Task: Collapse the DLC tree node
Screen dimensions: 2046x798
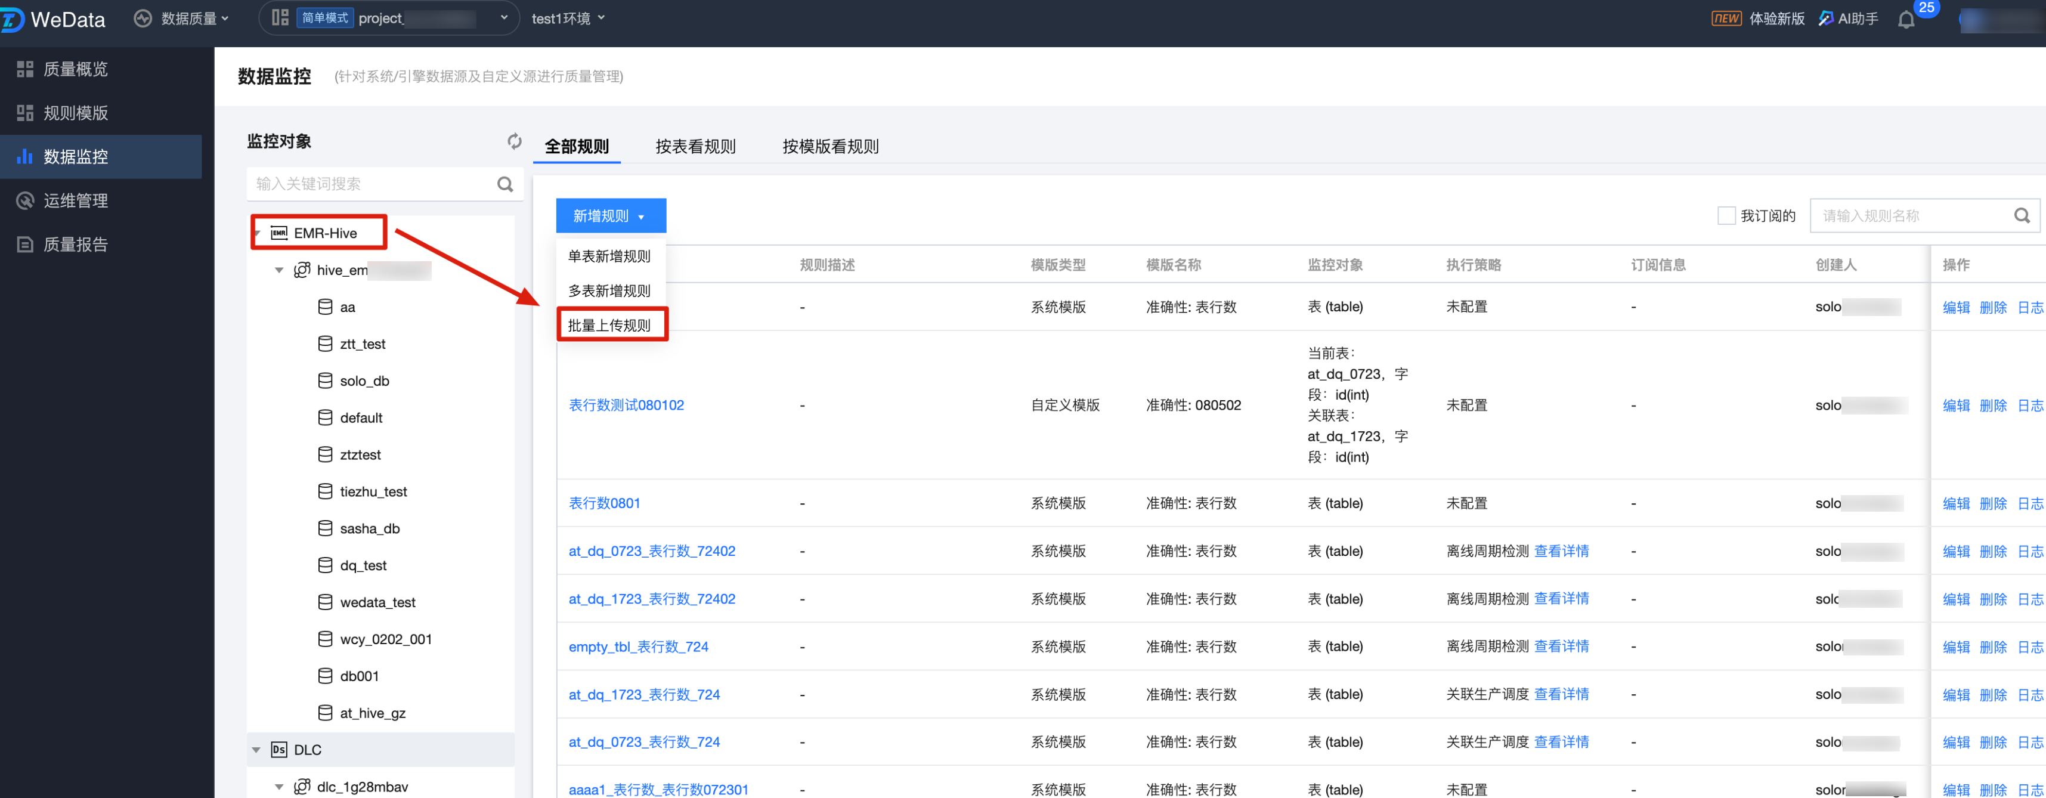Action: coord(256,750)
